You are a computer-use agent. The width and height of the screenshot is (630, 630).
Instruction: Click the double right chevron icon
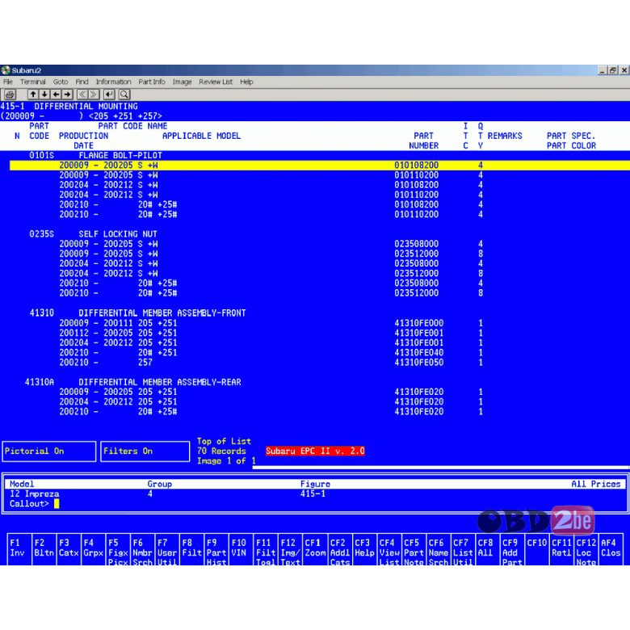point(93,94)
